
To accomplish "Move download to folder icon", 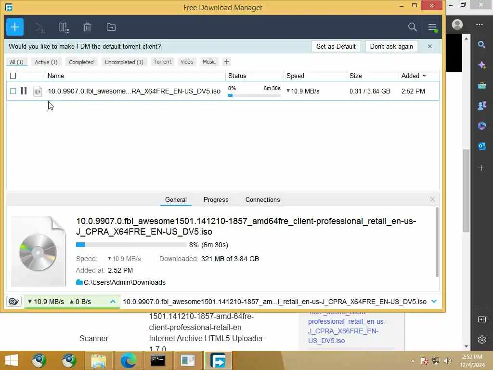I will [111, 27].
